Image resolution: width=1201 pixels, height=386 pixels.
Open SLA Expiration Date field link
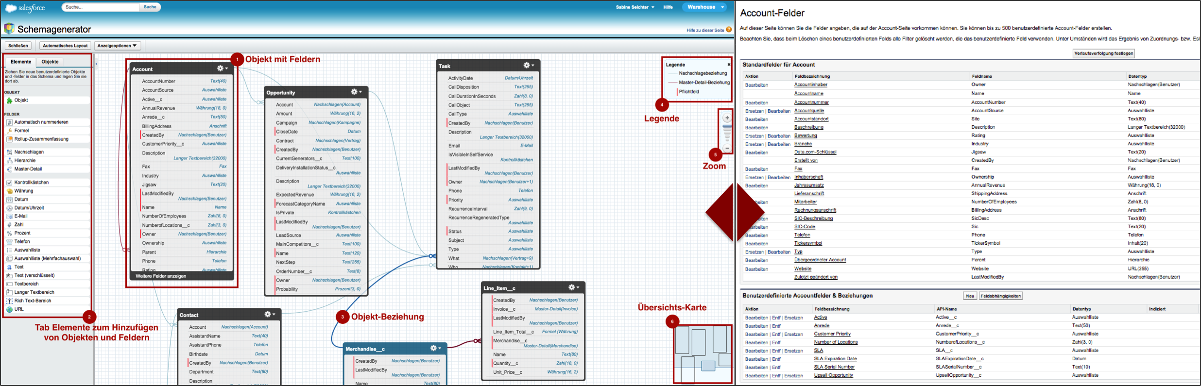coord(835,359)
